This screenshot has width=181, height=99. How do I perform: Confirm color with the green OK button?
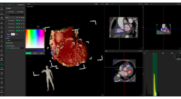tap(28, 53)
